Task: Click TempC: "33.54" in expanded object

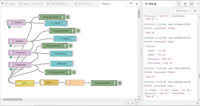Action: (157, 51)
